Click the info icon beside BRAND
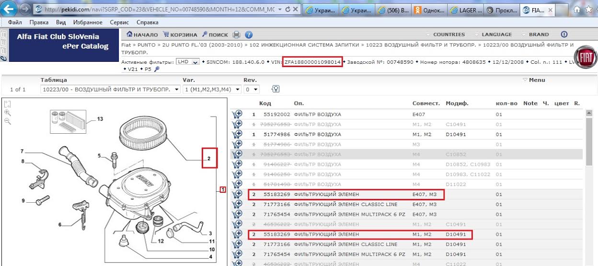598x266 pixels. pyautogui.click(x=564, y=35)
